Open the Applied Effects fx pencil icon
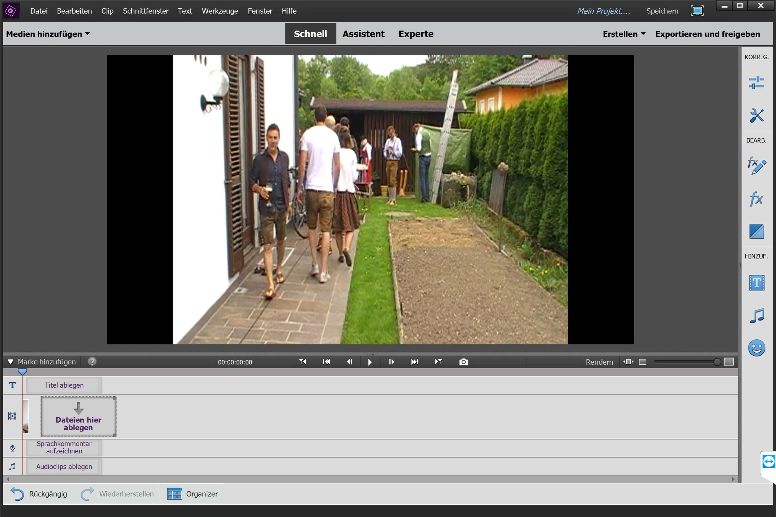This screenshot has width=776, height=517. point(756,166)
